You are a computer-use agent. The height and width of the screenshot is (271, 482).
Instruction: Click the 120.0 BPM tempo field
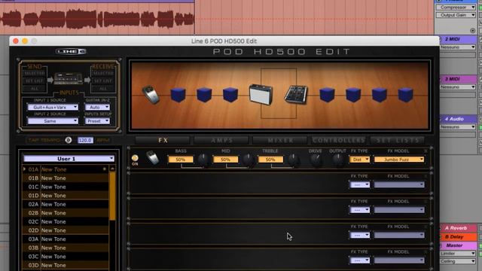(85, 140)
